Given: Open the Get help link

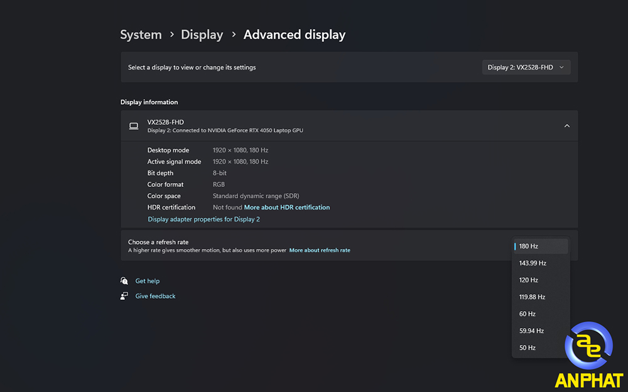Looking at the screenshot, I should tap(148, 281).
